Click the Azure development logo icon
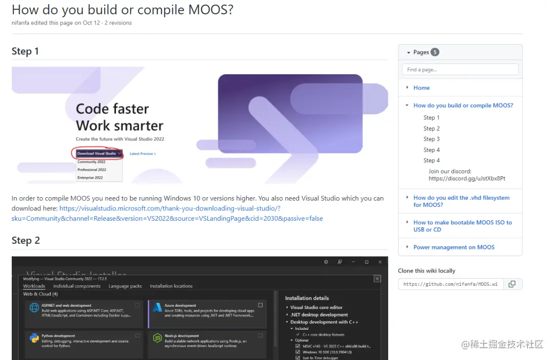The height and width of the screenshot is (360, 554). click(x=157, y=307)
